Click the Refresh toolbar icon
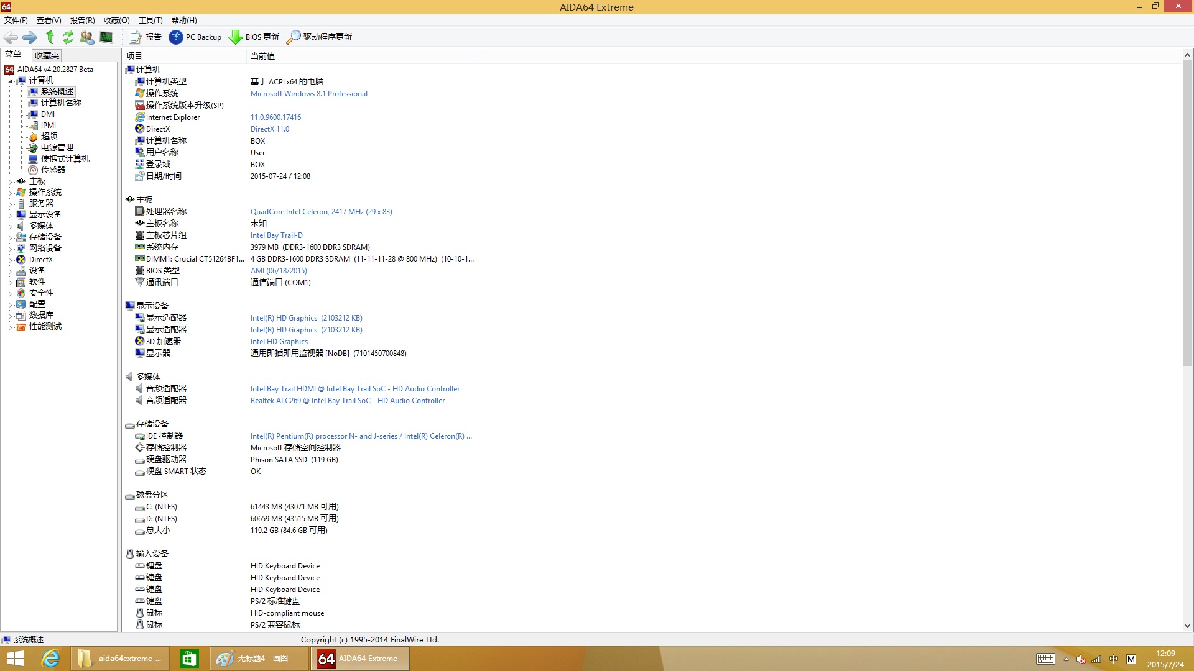 [x=68, y=37]
